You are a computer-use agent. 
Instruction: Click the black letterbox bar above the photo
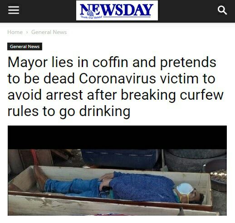point(117,137)
